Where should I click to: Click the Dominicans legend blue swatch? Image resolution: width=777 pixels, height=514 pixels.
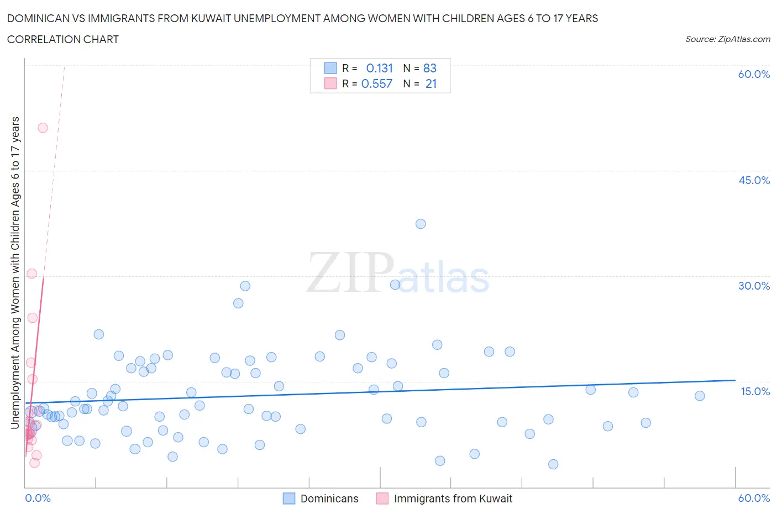(x=289, y=499)
